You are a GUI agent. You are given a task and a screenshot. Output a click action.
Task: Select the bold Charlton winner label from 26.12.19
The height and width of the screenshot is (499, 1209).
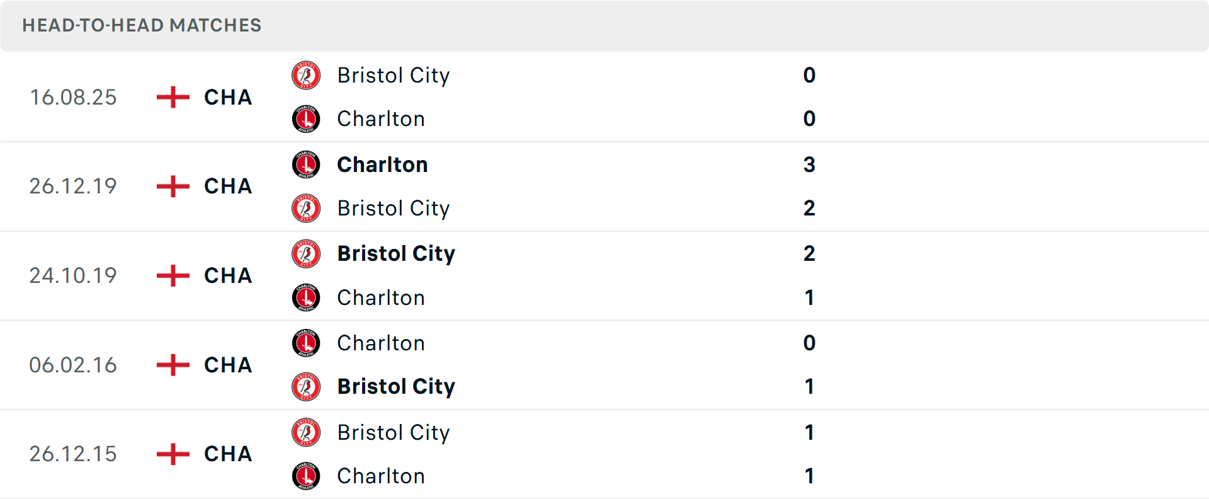tap(382, 164)
